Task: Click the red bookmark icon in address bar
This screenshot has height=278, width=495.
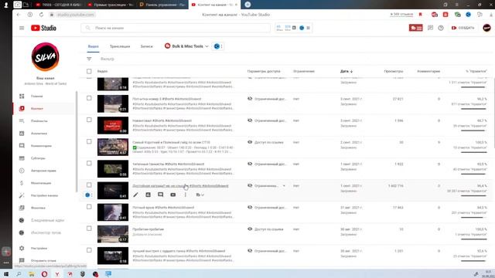Action: [420, 15]
